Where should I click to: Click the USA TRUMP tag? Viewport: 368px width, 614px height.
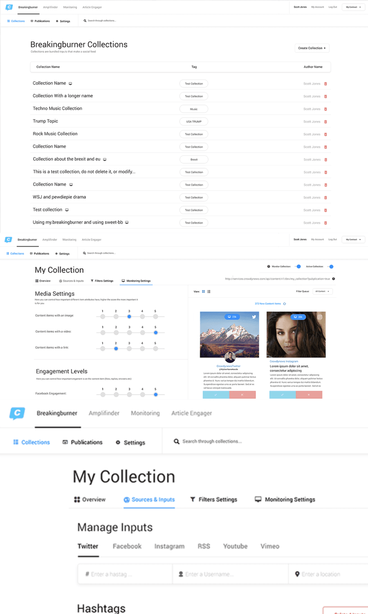(x=194, y=122)
